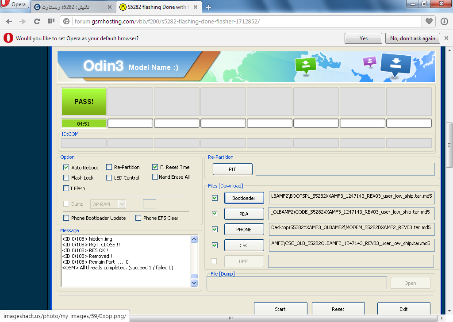Screen dimensions: 453x322
Task: Click the PIT file path field
Action: [345, 169]
